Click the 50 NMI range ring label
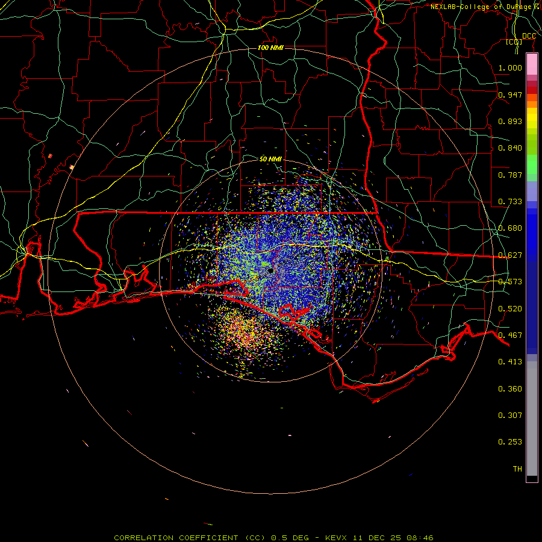The width and height of the screenshot is (542, 542). (270, 159)
